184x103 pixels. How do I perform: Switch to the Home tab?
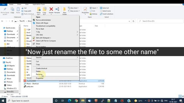tap(11, 5)
